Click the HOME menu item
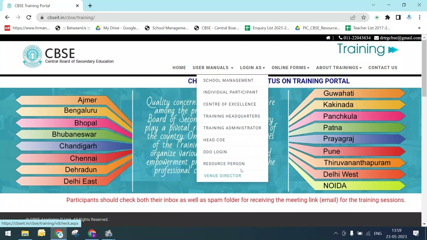Viewport: 427px width, 240px height. 179,68
